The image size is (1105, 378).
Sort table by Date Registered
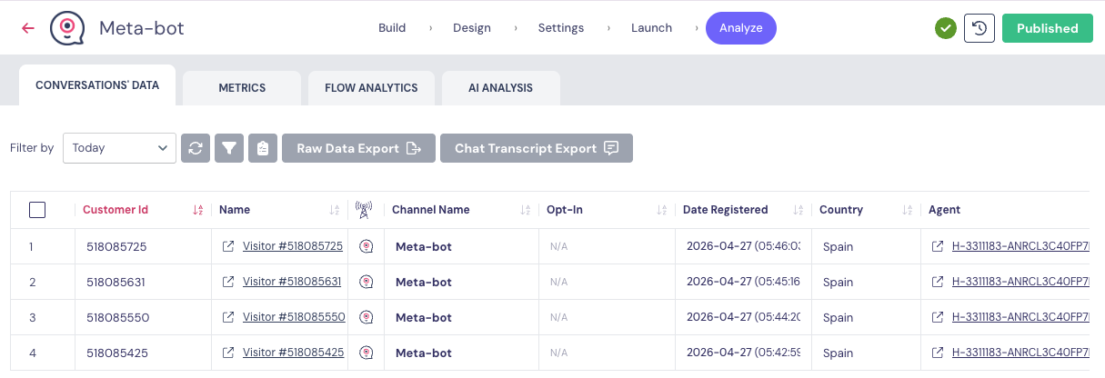tap(798, 210)
